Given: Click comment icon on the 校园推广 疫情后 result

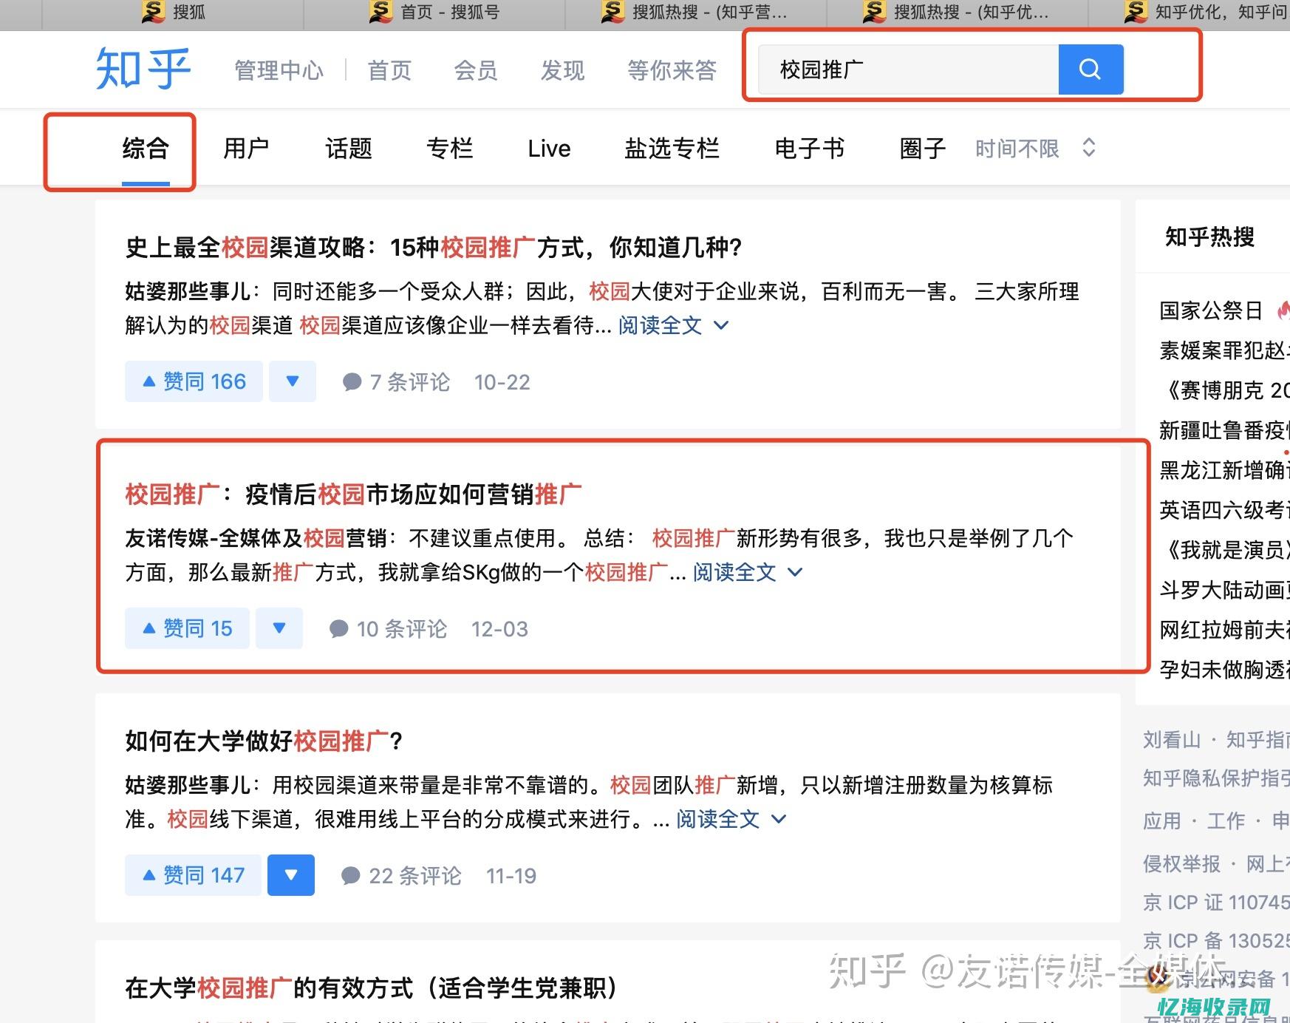Looking at the screenshot, I should click(339, 628).
